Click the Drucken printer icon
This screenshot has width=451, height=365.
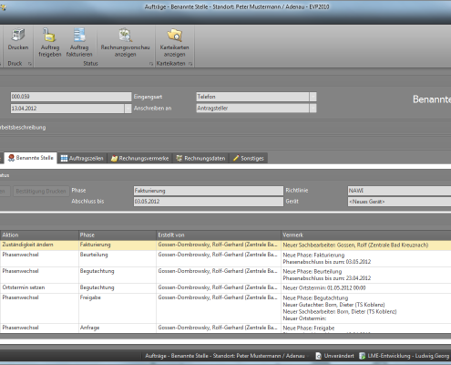pos(18,35)
